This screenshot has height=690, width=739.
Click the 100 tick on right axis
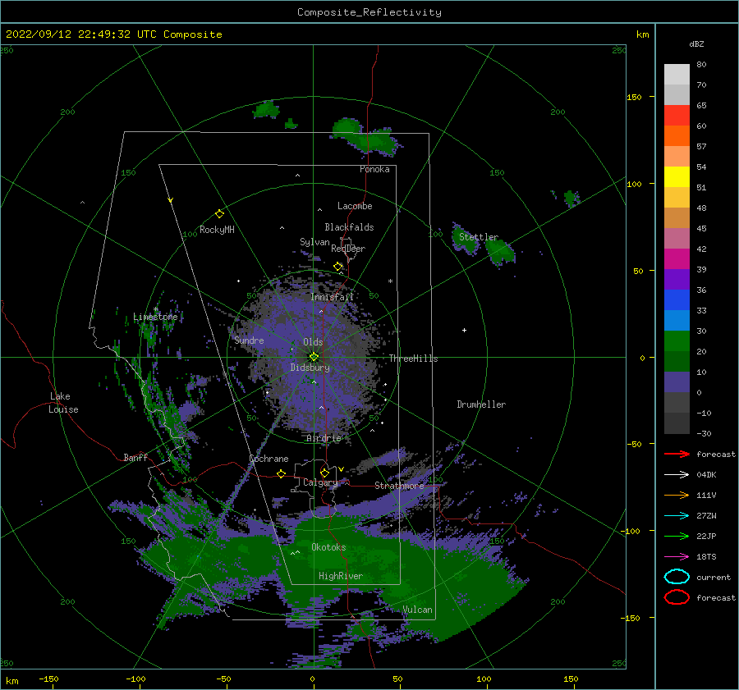634,184
